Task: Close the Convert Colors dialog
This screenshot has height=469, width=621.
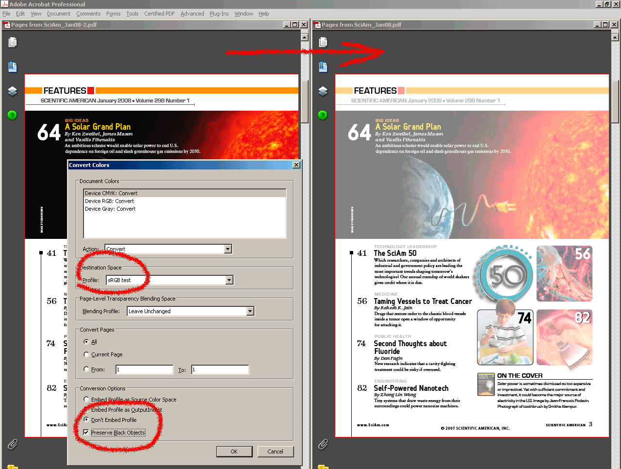Action: [296, 165]
